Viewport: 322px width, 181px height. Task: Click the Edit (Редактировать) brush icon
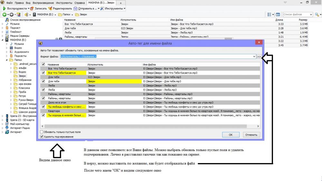click(50, 8)
